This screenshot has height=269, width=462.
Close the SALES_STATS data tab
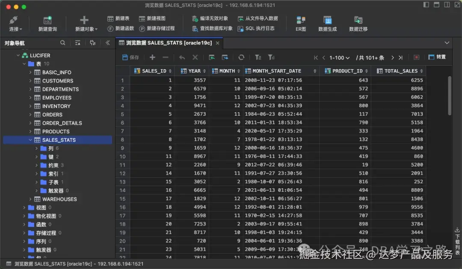(217, 43)
